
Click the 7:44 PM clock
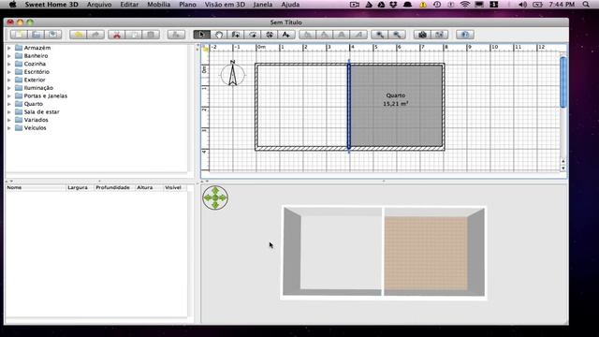point(562,5)
